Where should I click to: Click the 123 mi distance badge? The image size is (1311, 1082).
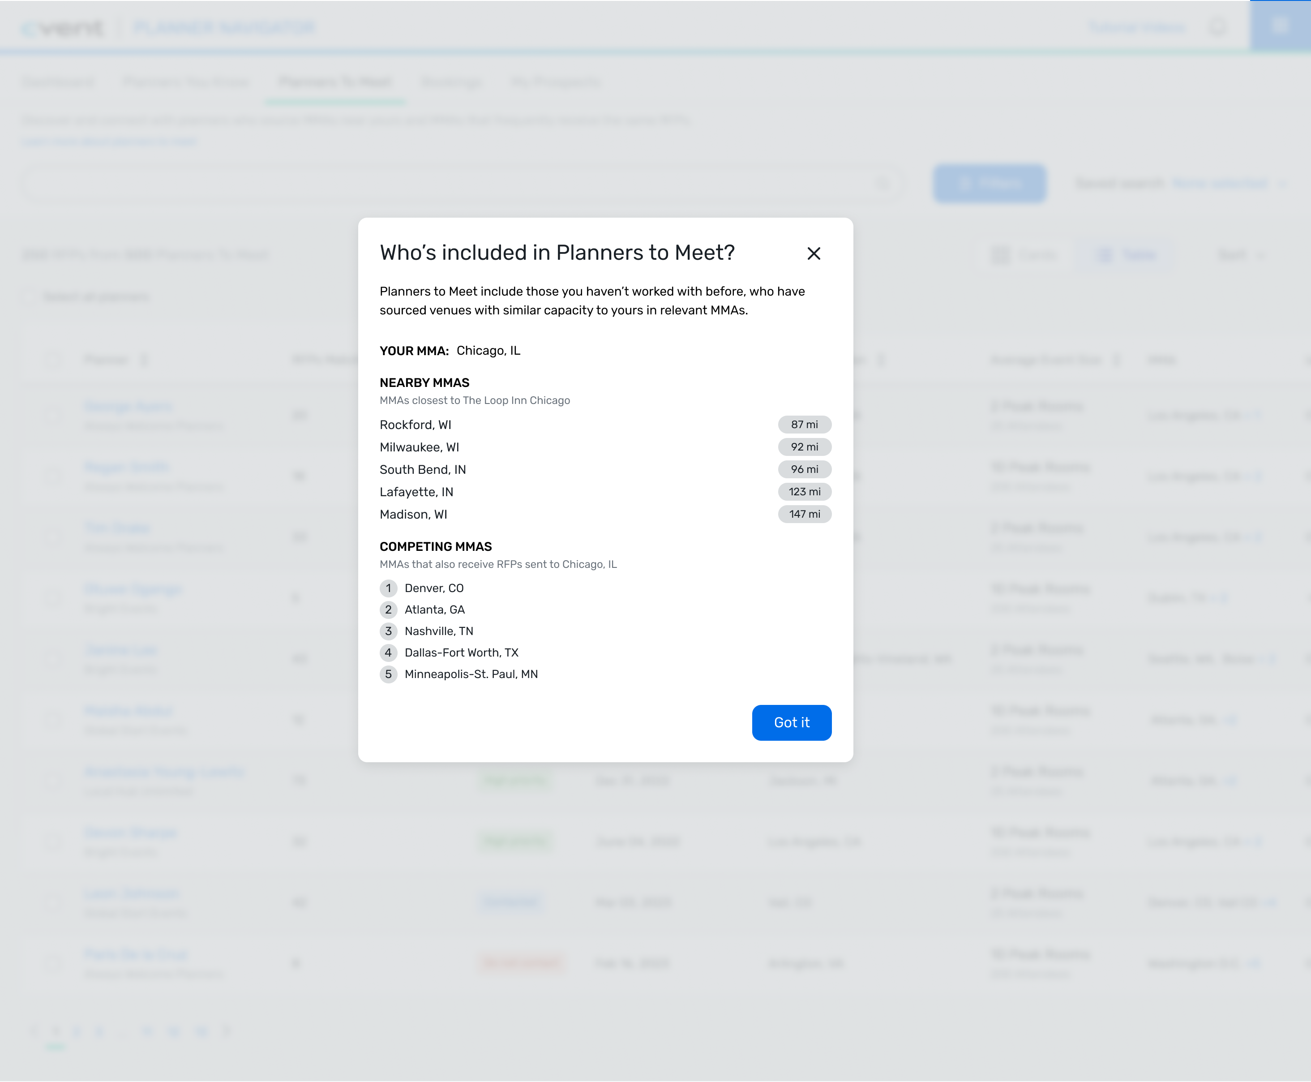point(805,492)
